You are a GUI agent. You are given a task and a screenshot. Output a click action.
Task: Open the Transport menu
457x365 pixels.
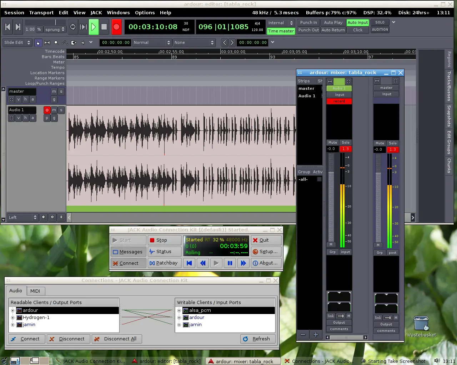coord(41,12)
